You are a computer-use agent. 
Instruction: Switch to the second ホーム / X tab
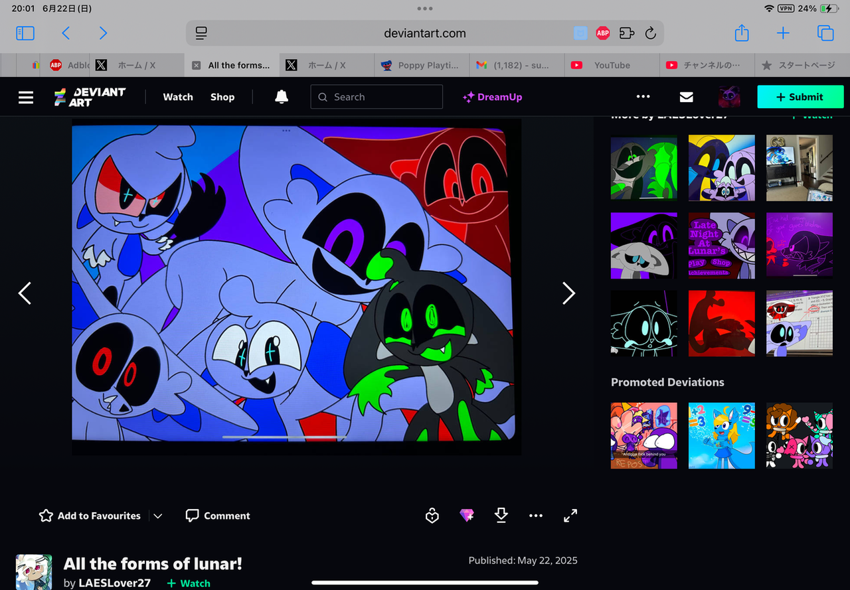click(x=326, y=65)
